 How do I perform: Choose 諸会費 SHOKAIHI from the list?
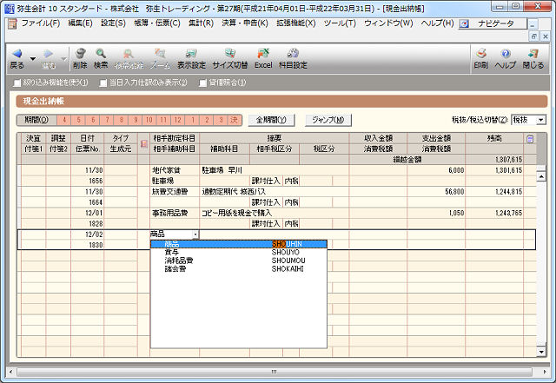(239, 269)
